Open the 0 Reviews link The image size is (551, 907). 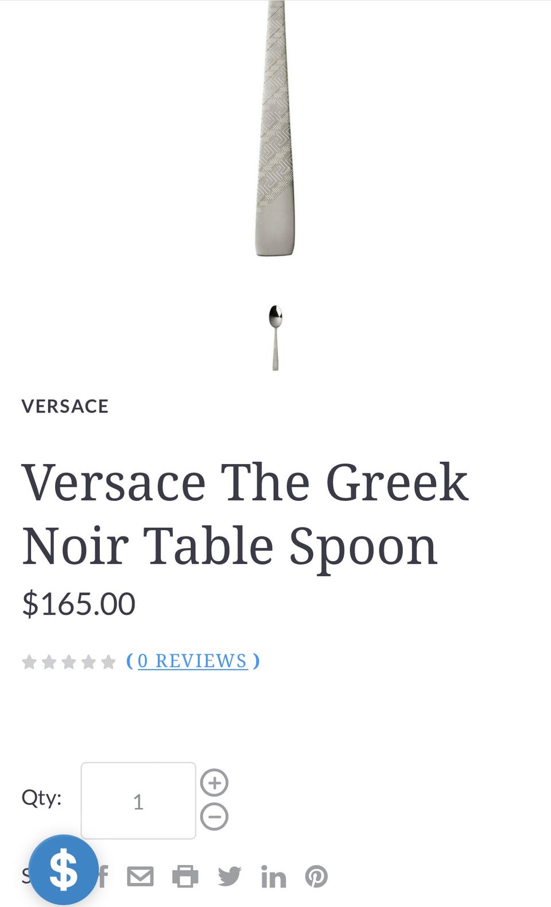(x=192, y=661)
